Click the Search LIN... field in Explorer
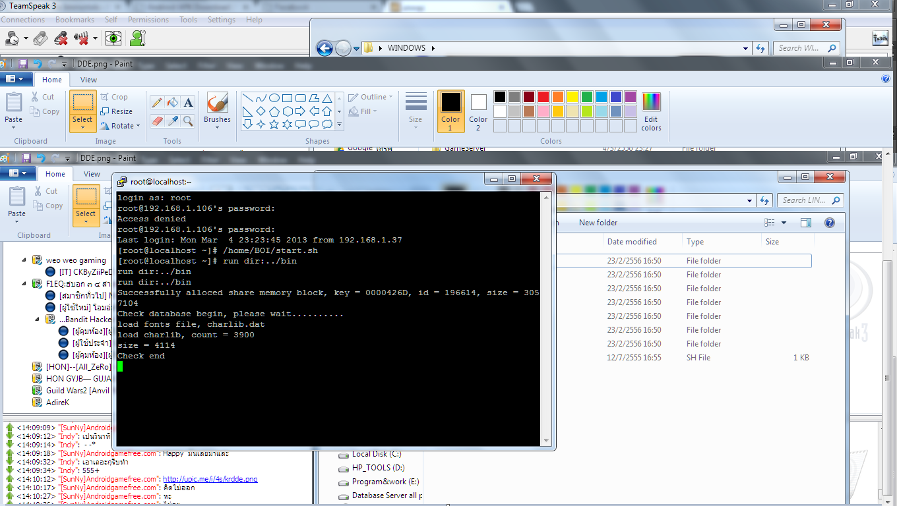The height and width of the screenshot is (506, 897). 810,200
